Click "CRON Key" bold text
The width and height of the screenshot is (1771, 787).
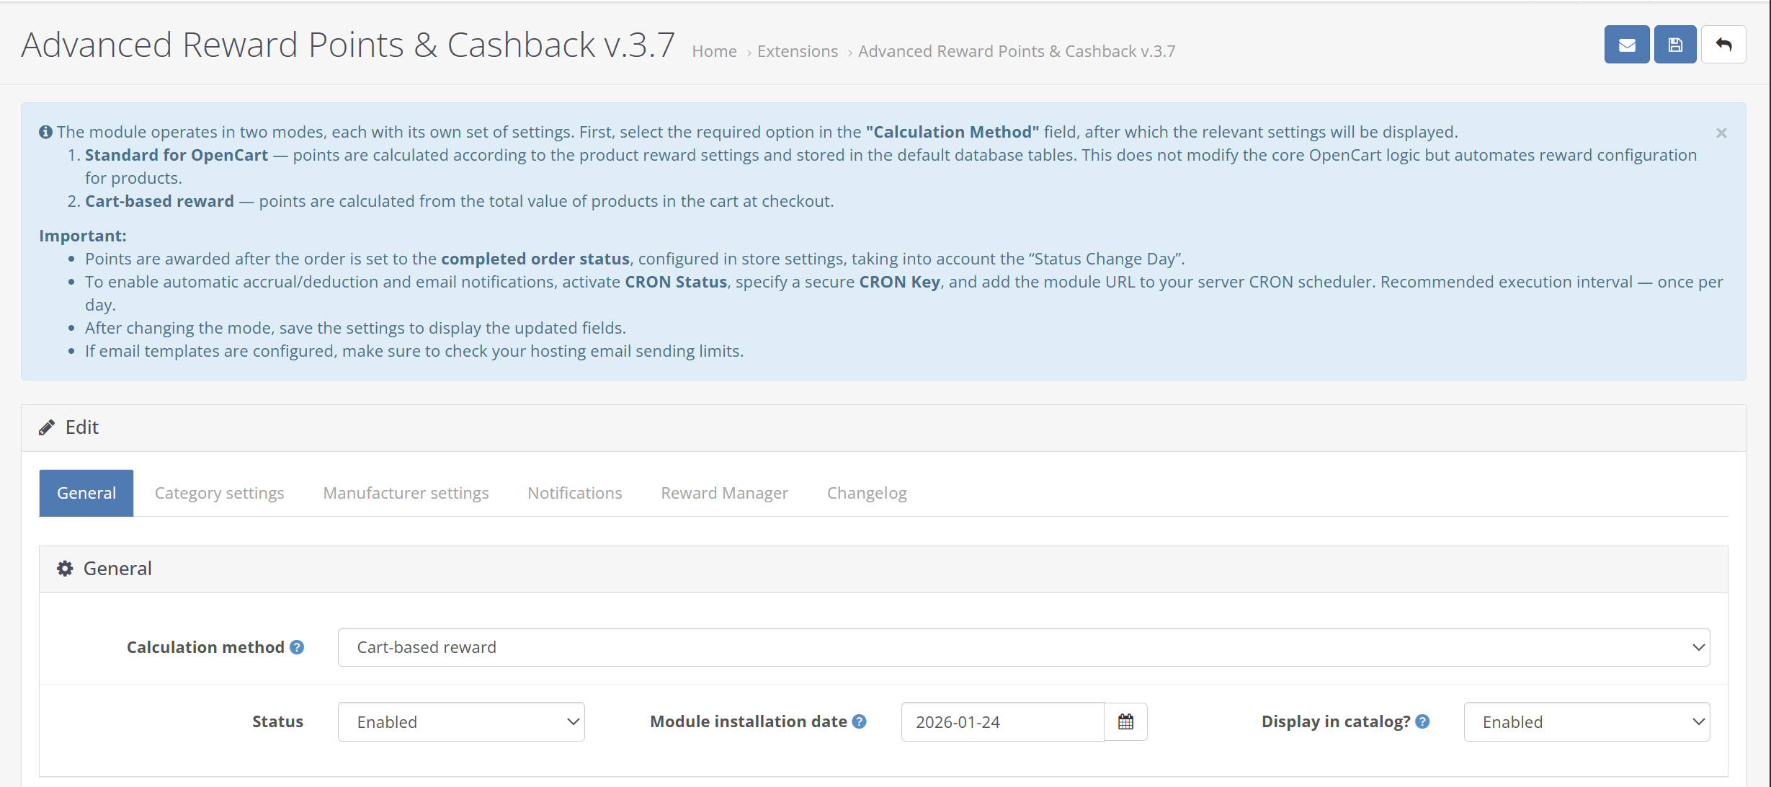(x=899, y=282)
